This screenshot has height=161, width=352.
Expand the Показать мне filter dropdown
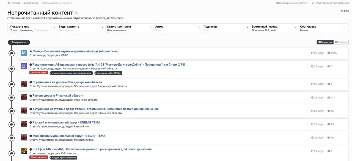(x=32, y=29)
